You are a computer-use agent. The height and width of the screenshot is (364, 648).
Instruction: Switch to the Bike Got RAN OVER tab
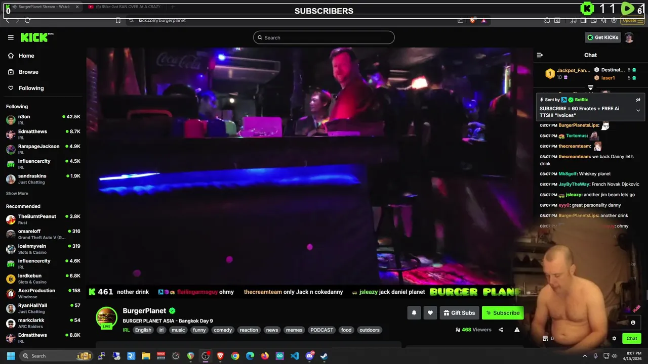(126, 7)
